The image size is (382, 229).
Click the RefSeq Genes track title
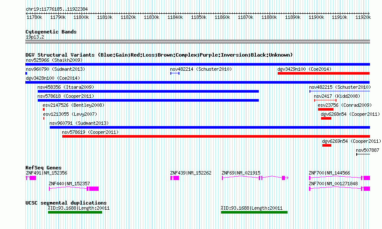43,168
